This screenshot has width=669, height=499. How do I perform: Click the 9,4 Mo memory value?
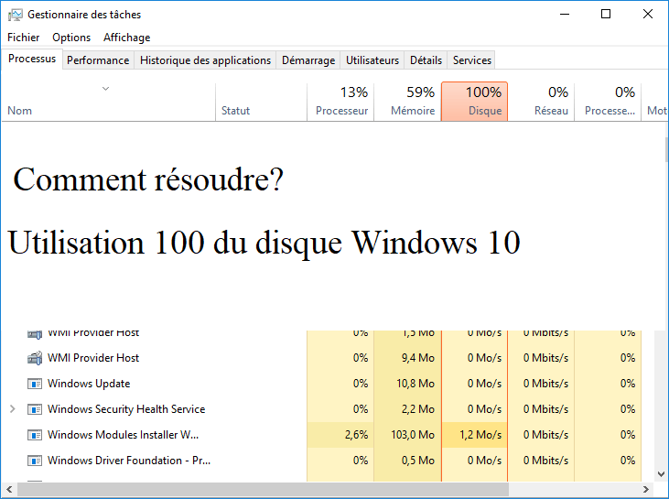coord(417,358)
